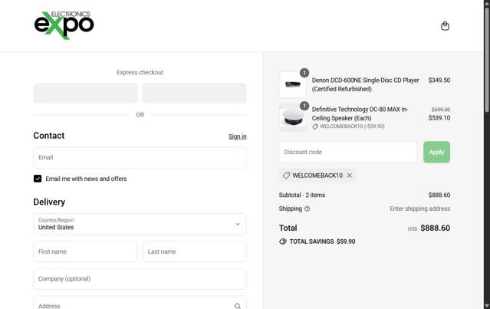The image size is (490, 309).
Task: Open the Country/Region dropdown
Action: [x=140, y=225]
